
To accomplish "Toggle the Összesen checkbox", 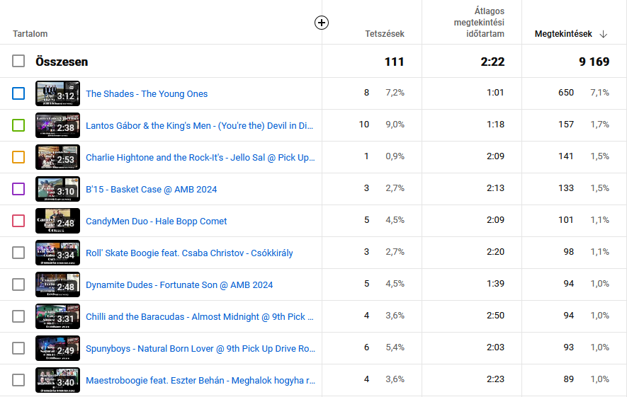I will (18, 62).
